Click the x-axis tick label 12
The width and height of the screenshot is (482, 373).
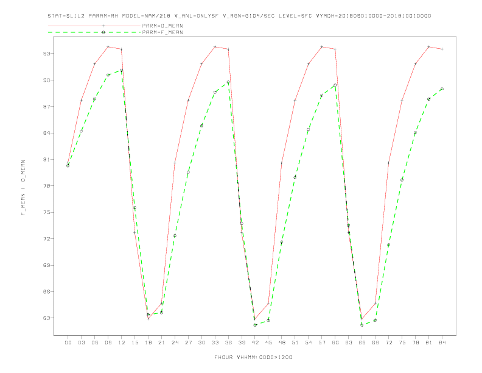[x=122, y=343]
